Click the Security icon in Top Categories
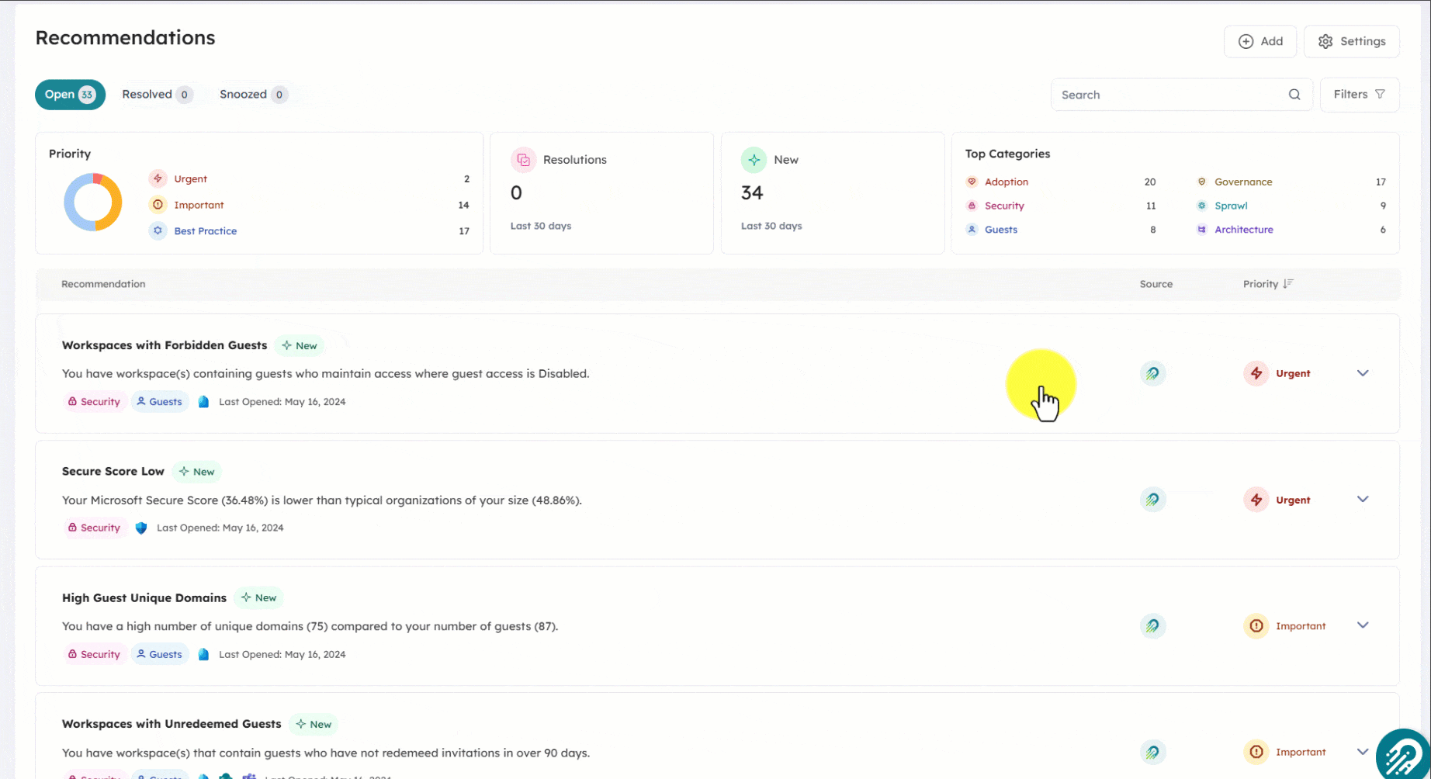 tap(972, 206)
